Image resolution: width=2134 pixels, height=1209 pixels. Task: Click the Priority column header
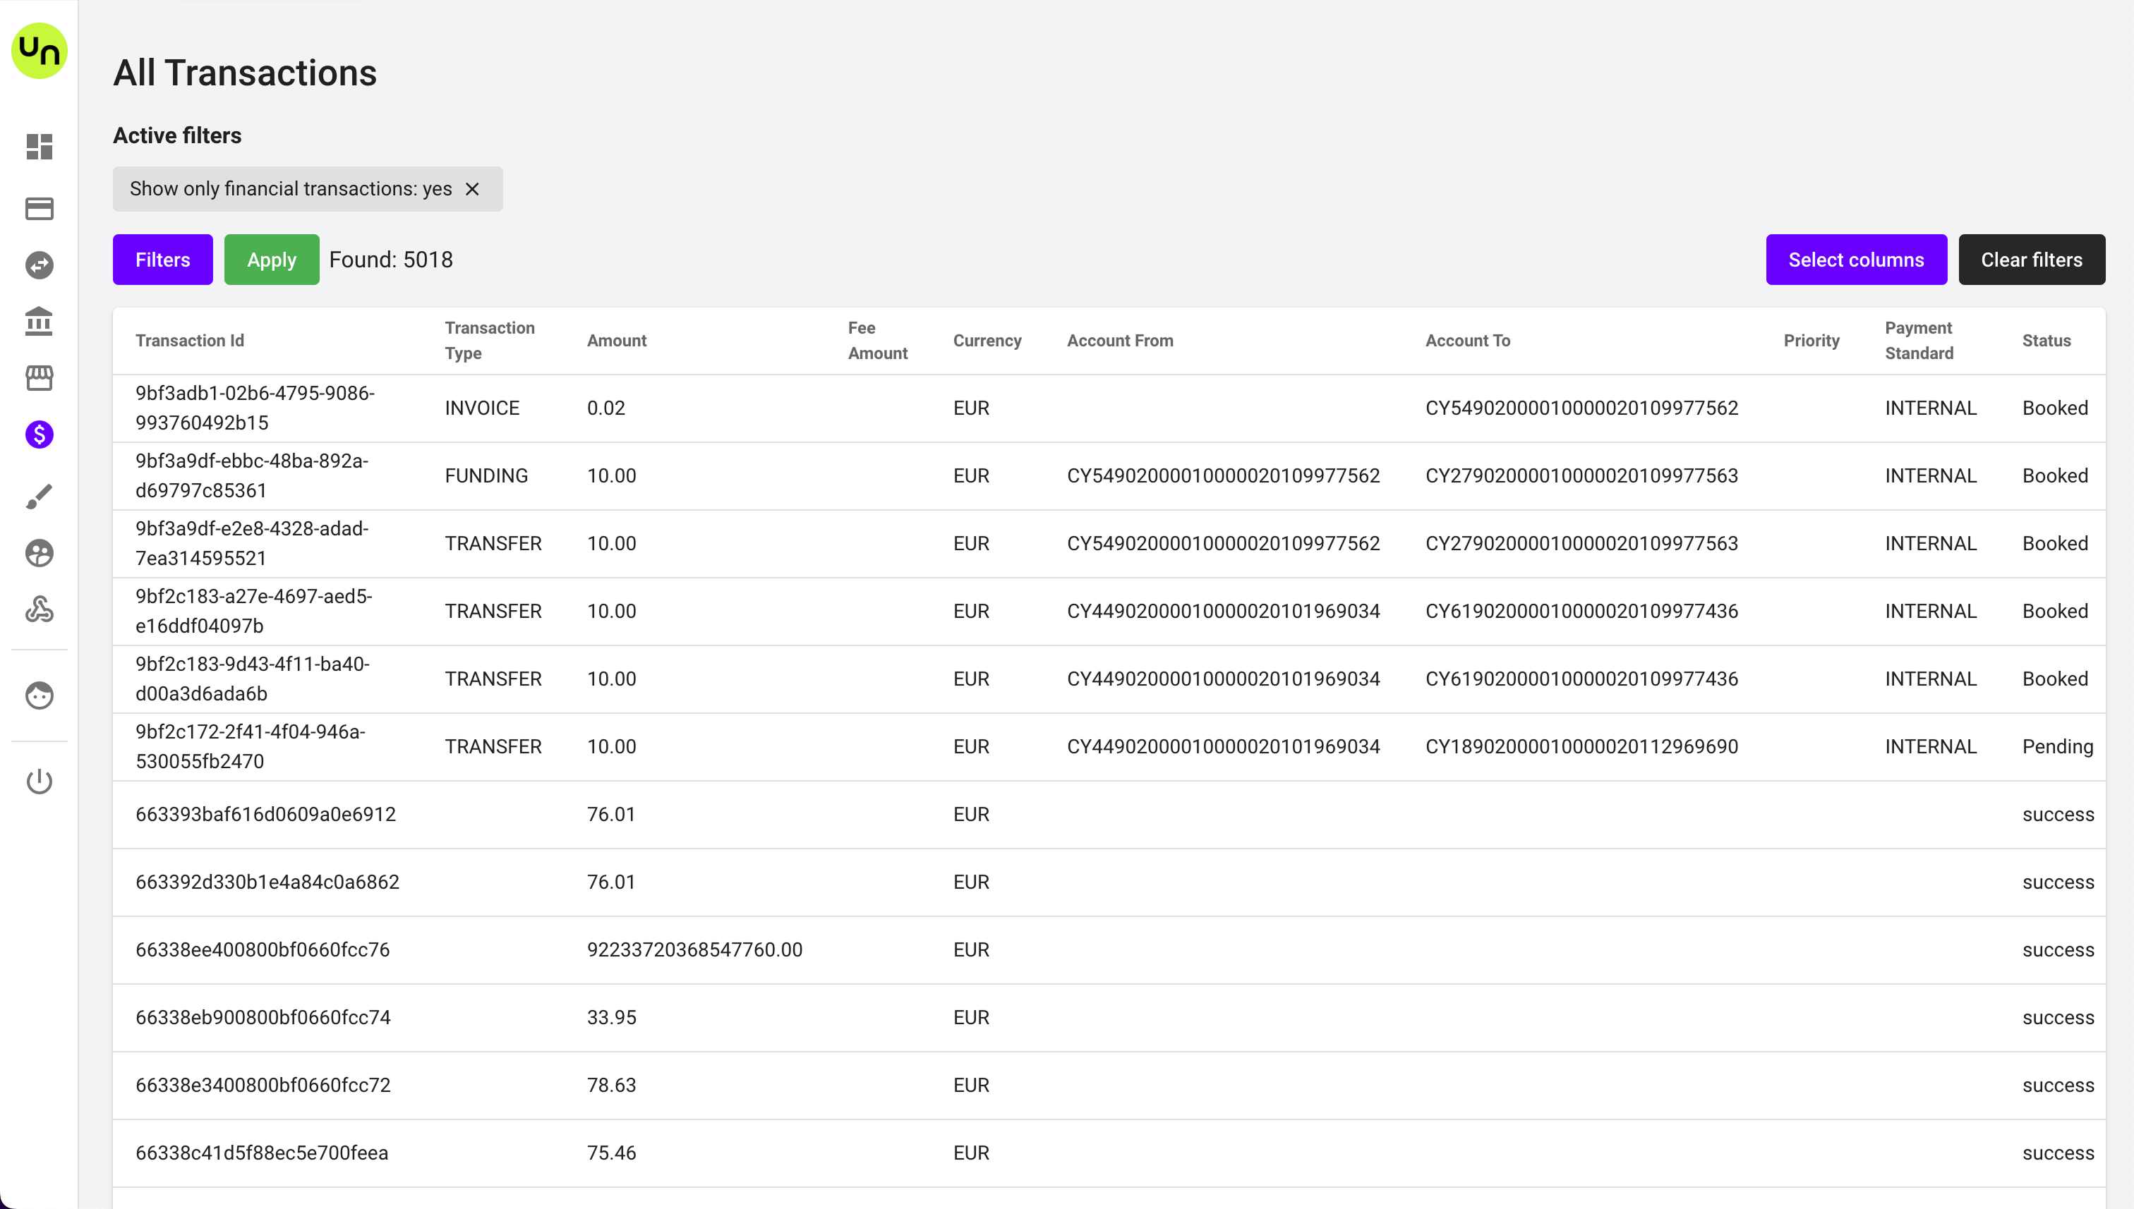1811,341
